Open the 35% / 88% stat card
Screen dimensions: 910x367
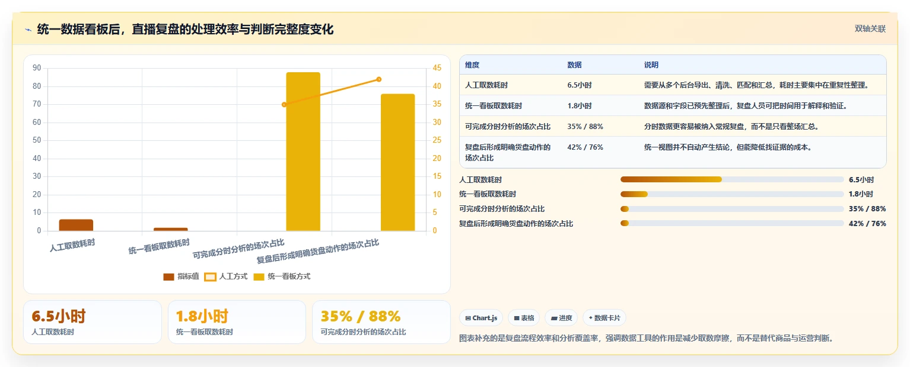(x=381, y=322)
